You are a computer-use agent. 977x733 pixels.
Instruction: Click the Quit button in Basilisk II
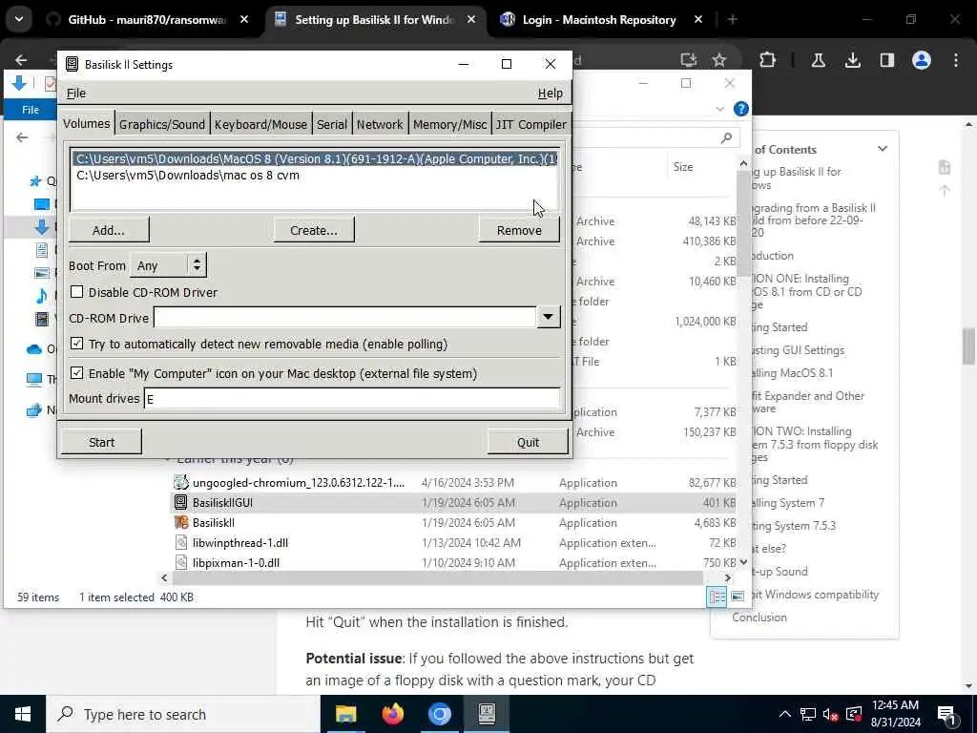(528, 442)
